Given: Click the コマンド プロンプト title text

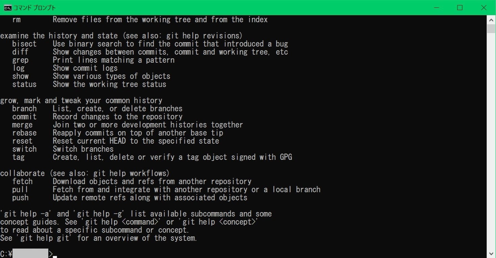Looking at the screenshot, I should coord(34,8).
